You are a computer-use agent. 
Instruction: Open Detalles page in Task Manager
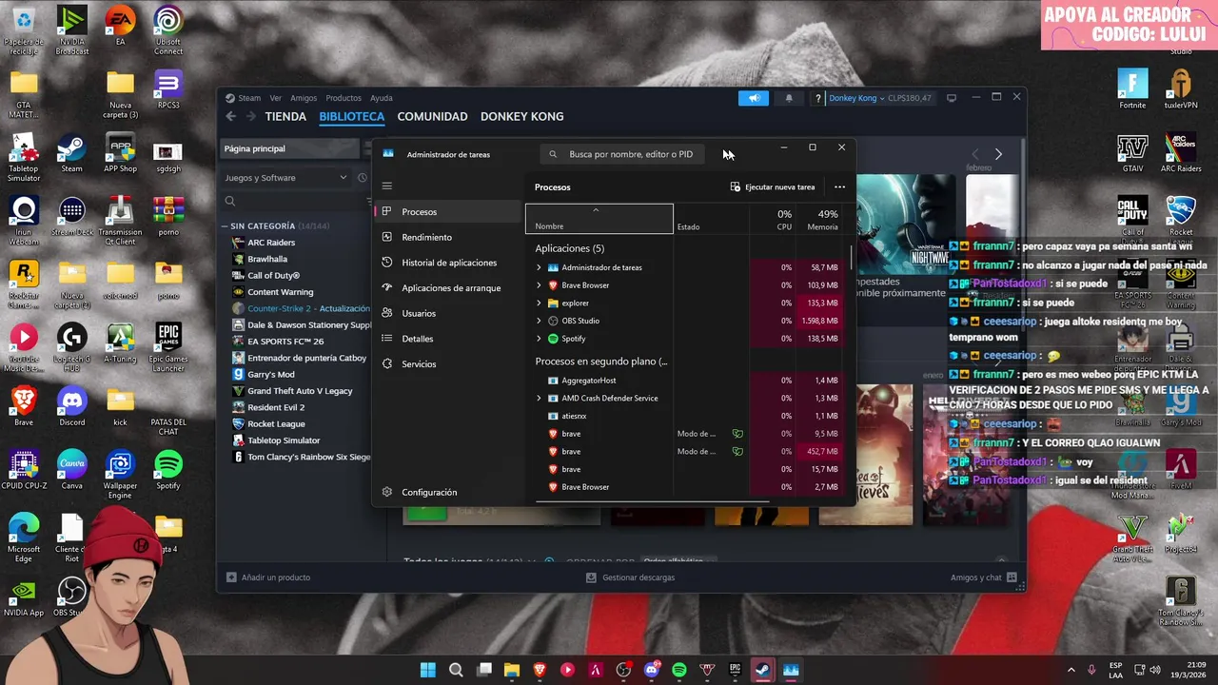click(x=418, y=339)
